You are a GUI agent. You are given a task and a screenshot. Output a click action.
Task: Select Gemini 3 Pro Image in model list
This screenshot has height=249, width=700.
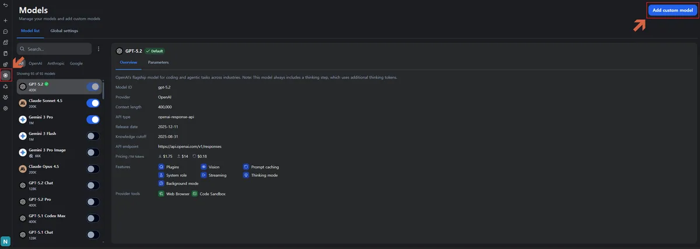58,152
